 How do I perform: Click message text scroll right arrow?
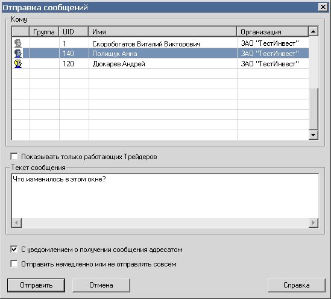pyautogui.click(x=314, y=222)
